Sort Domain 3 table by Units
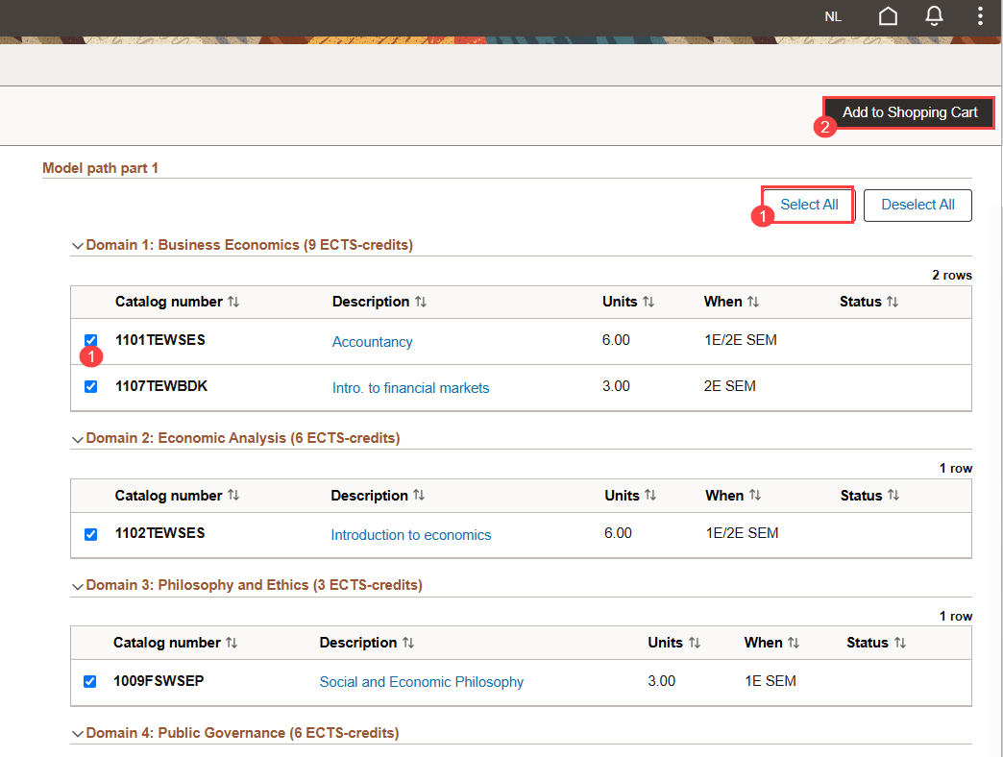Viewport: 1003px width, 757px height. [x=674, y=643]
